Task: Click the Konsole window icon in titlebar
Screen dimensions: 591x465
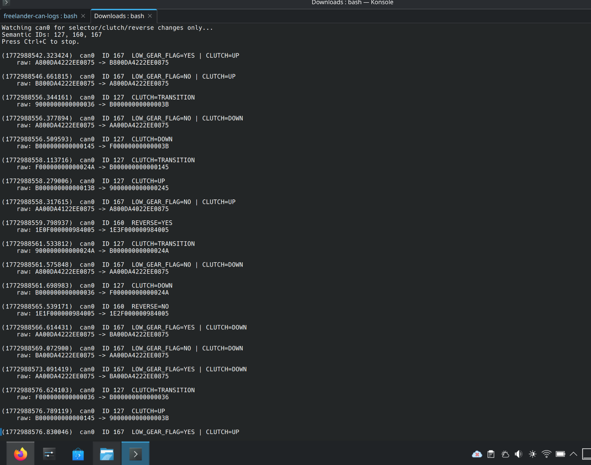Action: (x=6, y=2)
